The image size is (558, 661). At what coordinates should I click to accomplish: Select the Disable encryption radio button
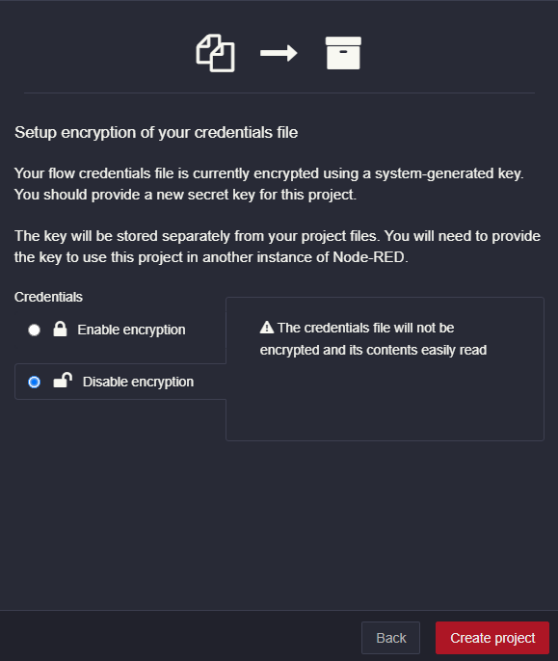pos(34,382)
